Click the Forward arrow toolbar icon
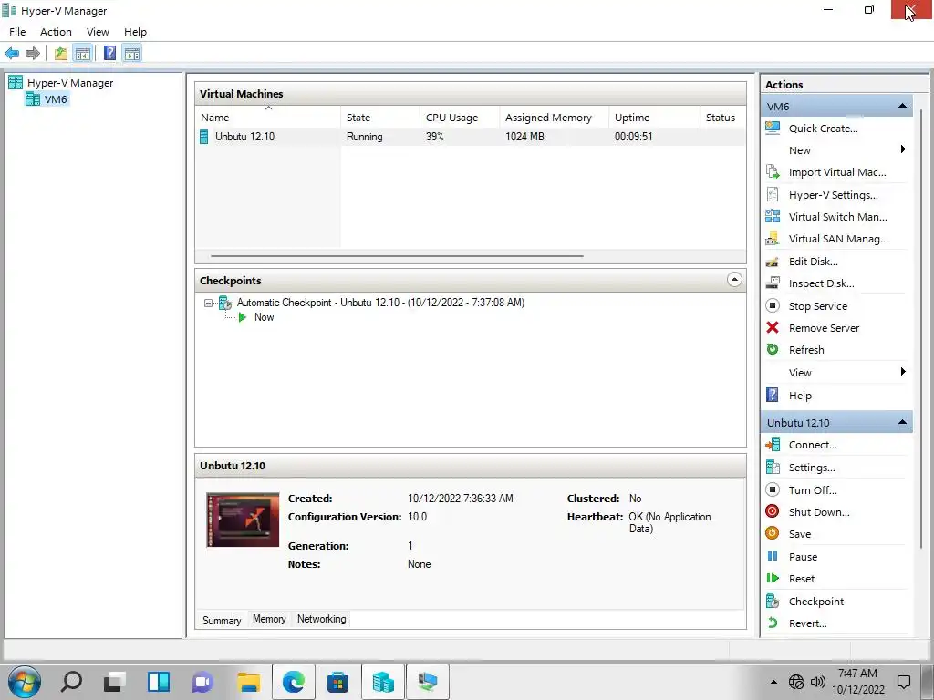 (33, 54)
